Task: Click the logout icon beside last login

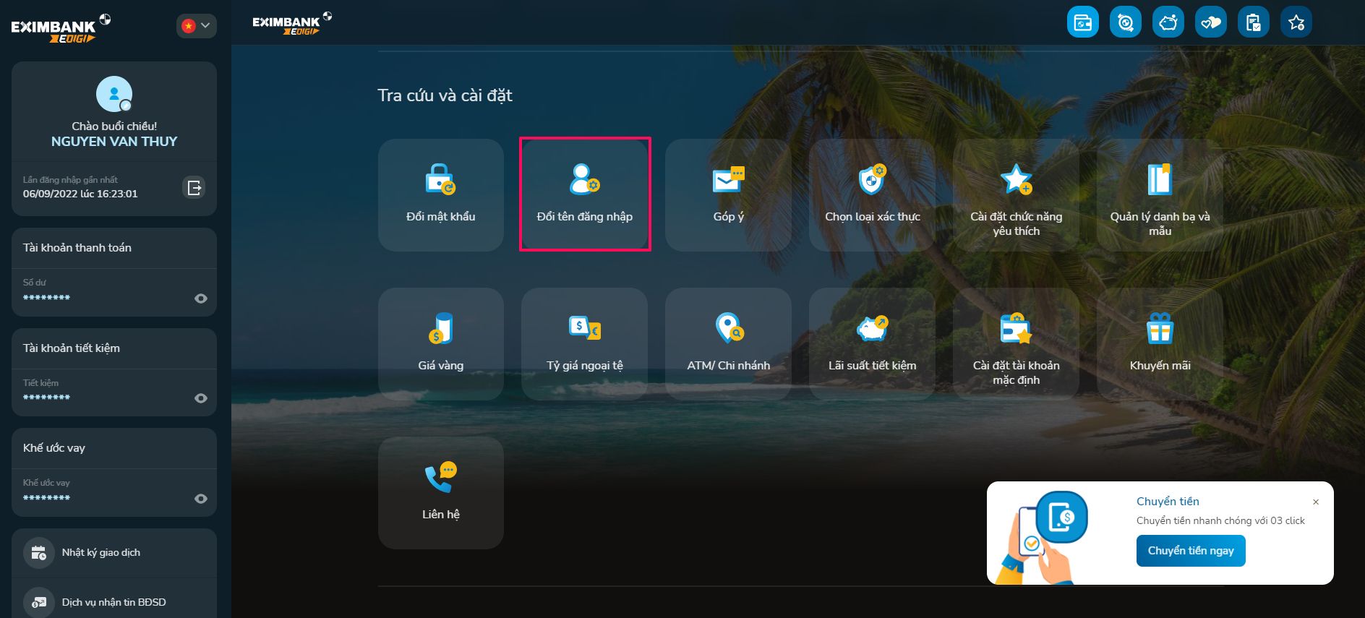Action: tap(194, 188)
